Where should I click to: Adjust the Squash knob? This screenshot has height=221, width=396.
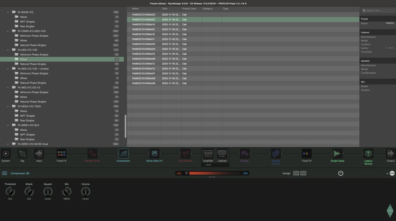pos(48,191)
